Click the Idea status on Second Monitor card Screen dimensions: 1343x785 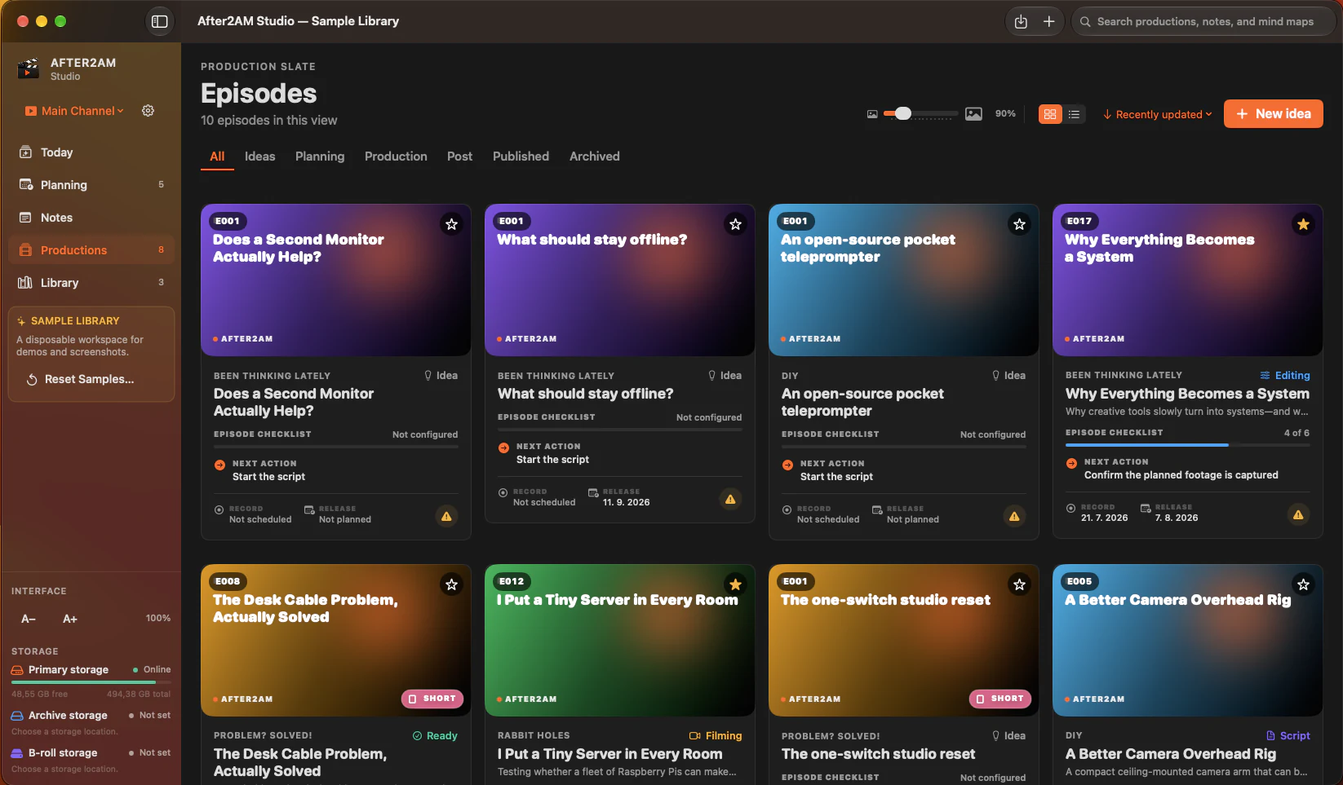coord(441,376)
